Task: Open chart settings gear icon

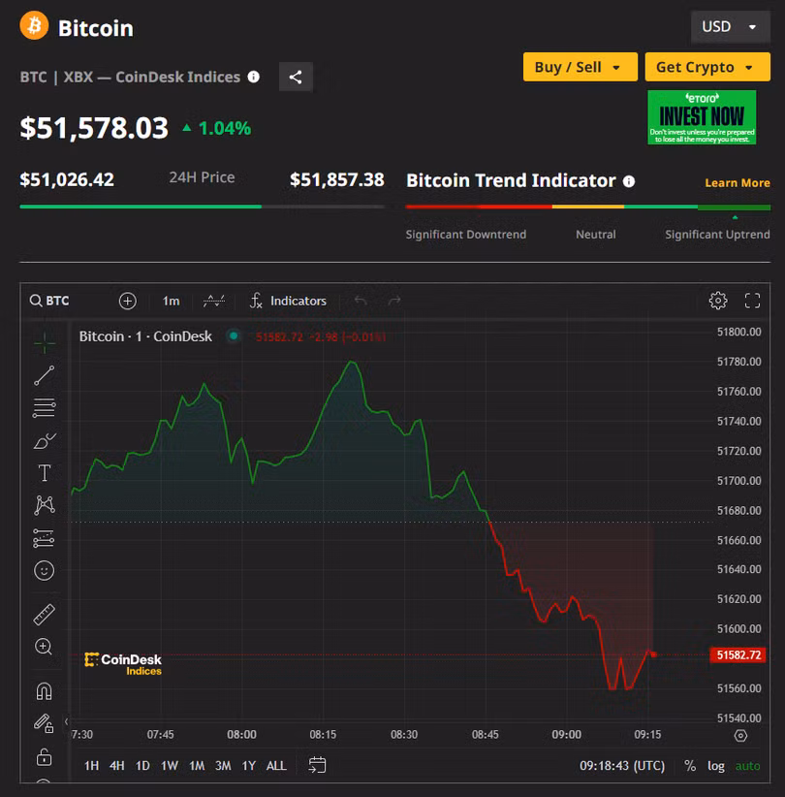Action: 718,301
